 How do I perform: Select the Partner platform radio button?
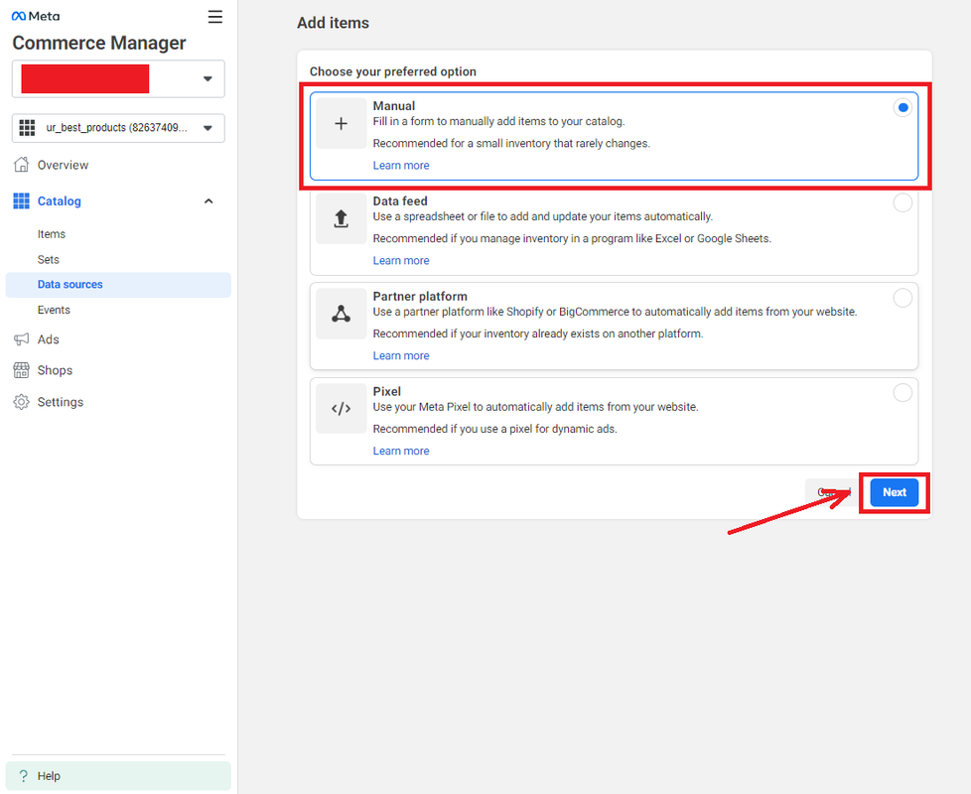(x=902, y=298)
